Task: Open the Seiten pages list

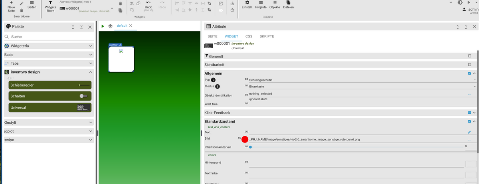Action: pos(32,5)
